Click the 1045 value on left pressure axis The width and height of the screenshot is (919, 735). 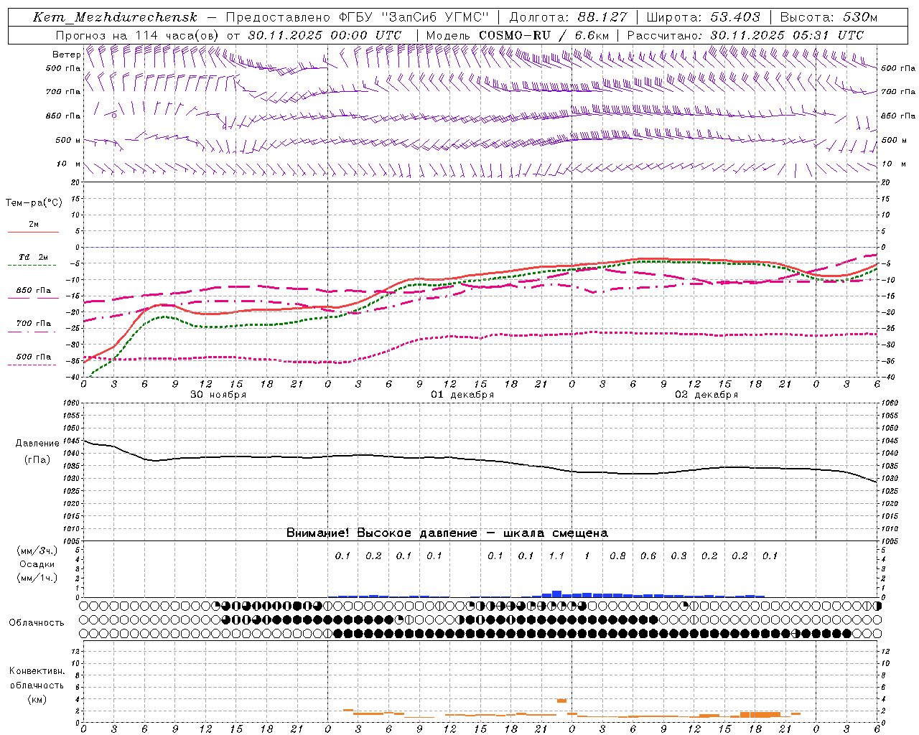pos(70,441)
